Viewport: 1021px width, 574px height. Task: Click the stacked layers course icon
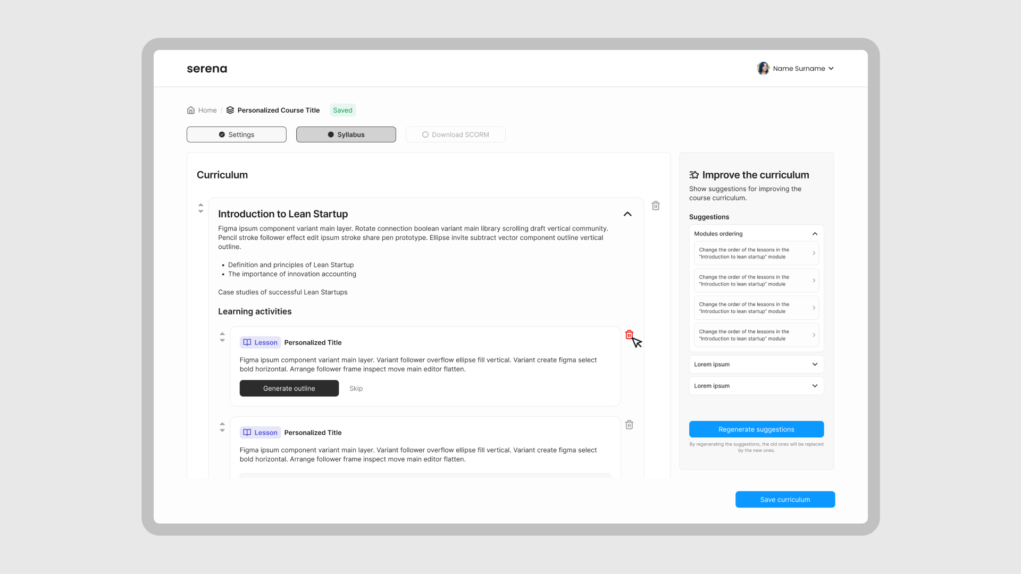coord(230,110)
